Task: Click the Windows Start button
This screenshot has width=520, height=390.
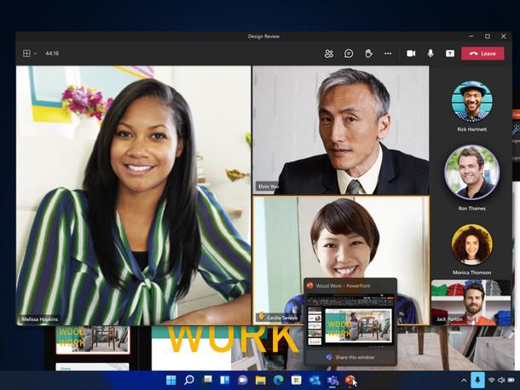Action: (x=171, y=380)
